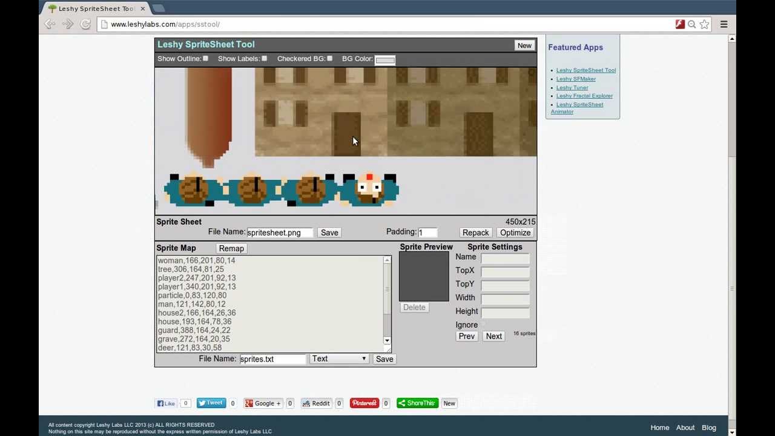This screenshot has height=436, width=775.
Task: Go to Home footer link
Action: (660, 428)
